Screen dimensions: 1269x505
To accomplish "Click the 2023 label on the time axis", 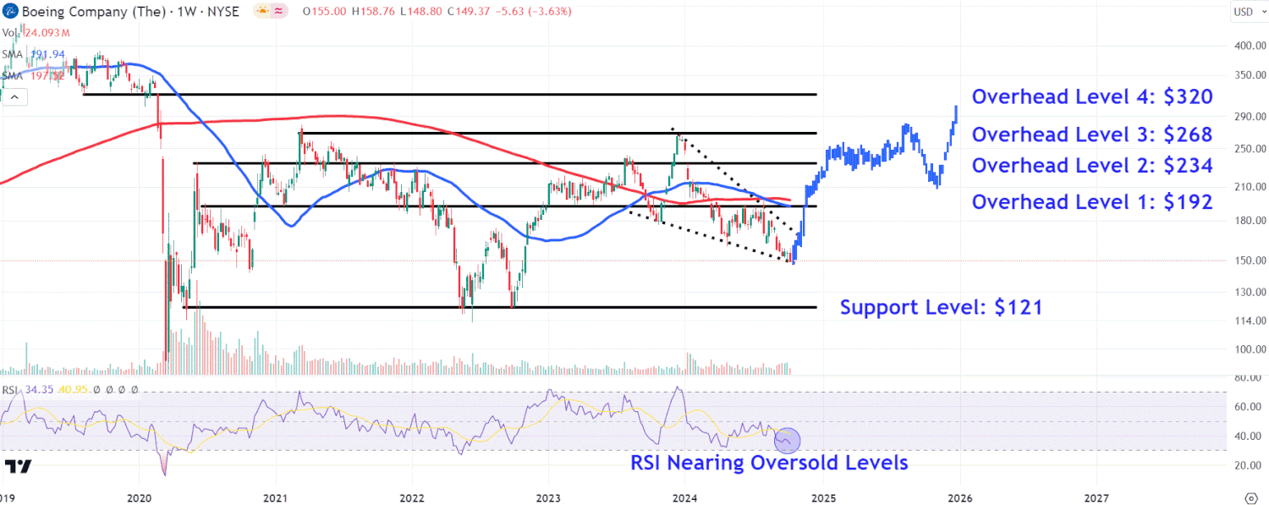I will (548, 497).
